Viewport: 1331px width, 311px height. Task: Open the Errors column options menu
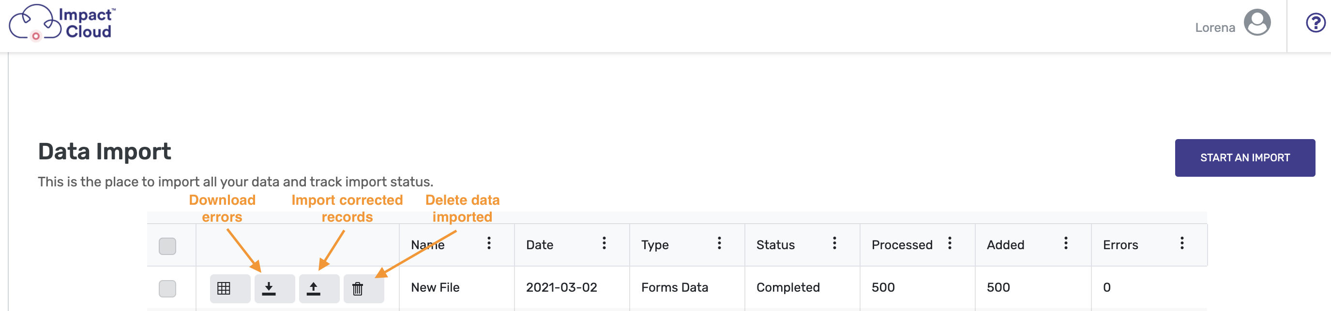[x=1181, y=243]
